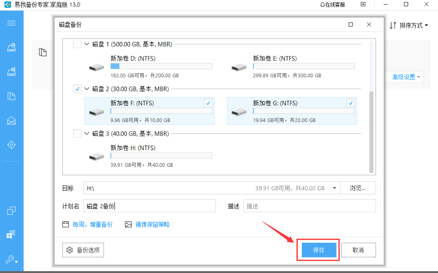Click the 浏览... browse button
Screen dimensions: 438x273
(x=357, y=188)
